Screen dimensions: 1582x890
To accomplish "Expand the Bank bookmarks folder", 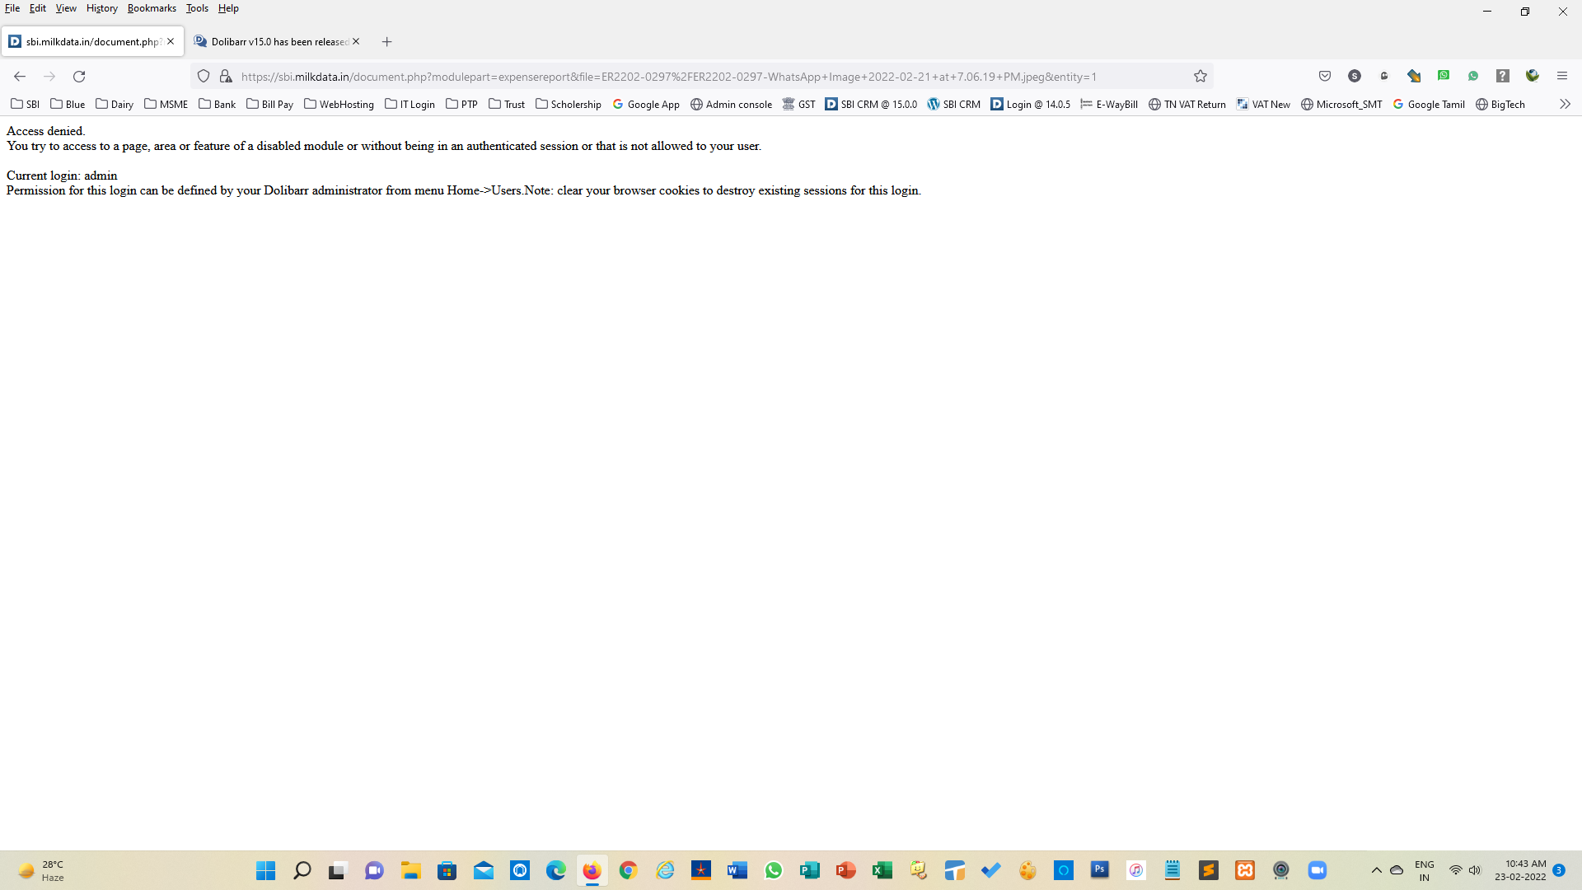I will pos(218,104).
